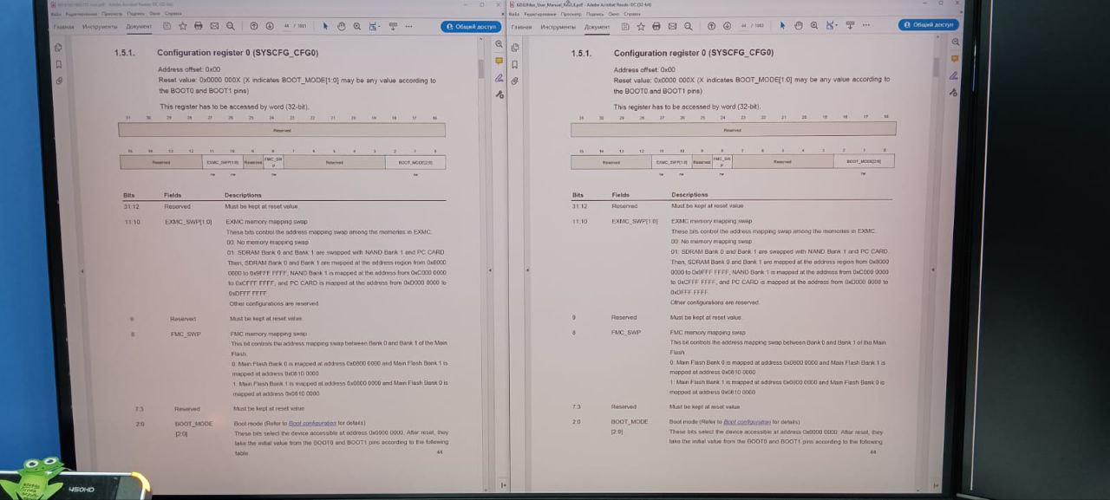
Task: Go to next page in left window
Action: tap(270, 26)
